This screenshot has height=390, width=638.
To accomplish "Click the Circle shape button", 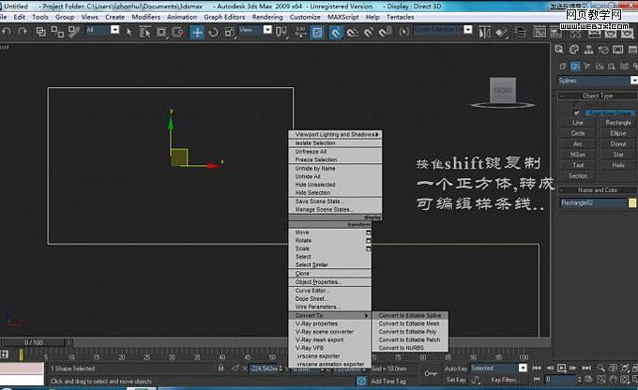I will [x=578, y=133].
